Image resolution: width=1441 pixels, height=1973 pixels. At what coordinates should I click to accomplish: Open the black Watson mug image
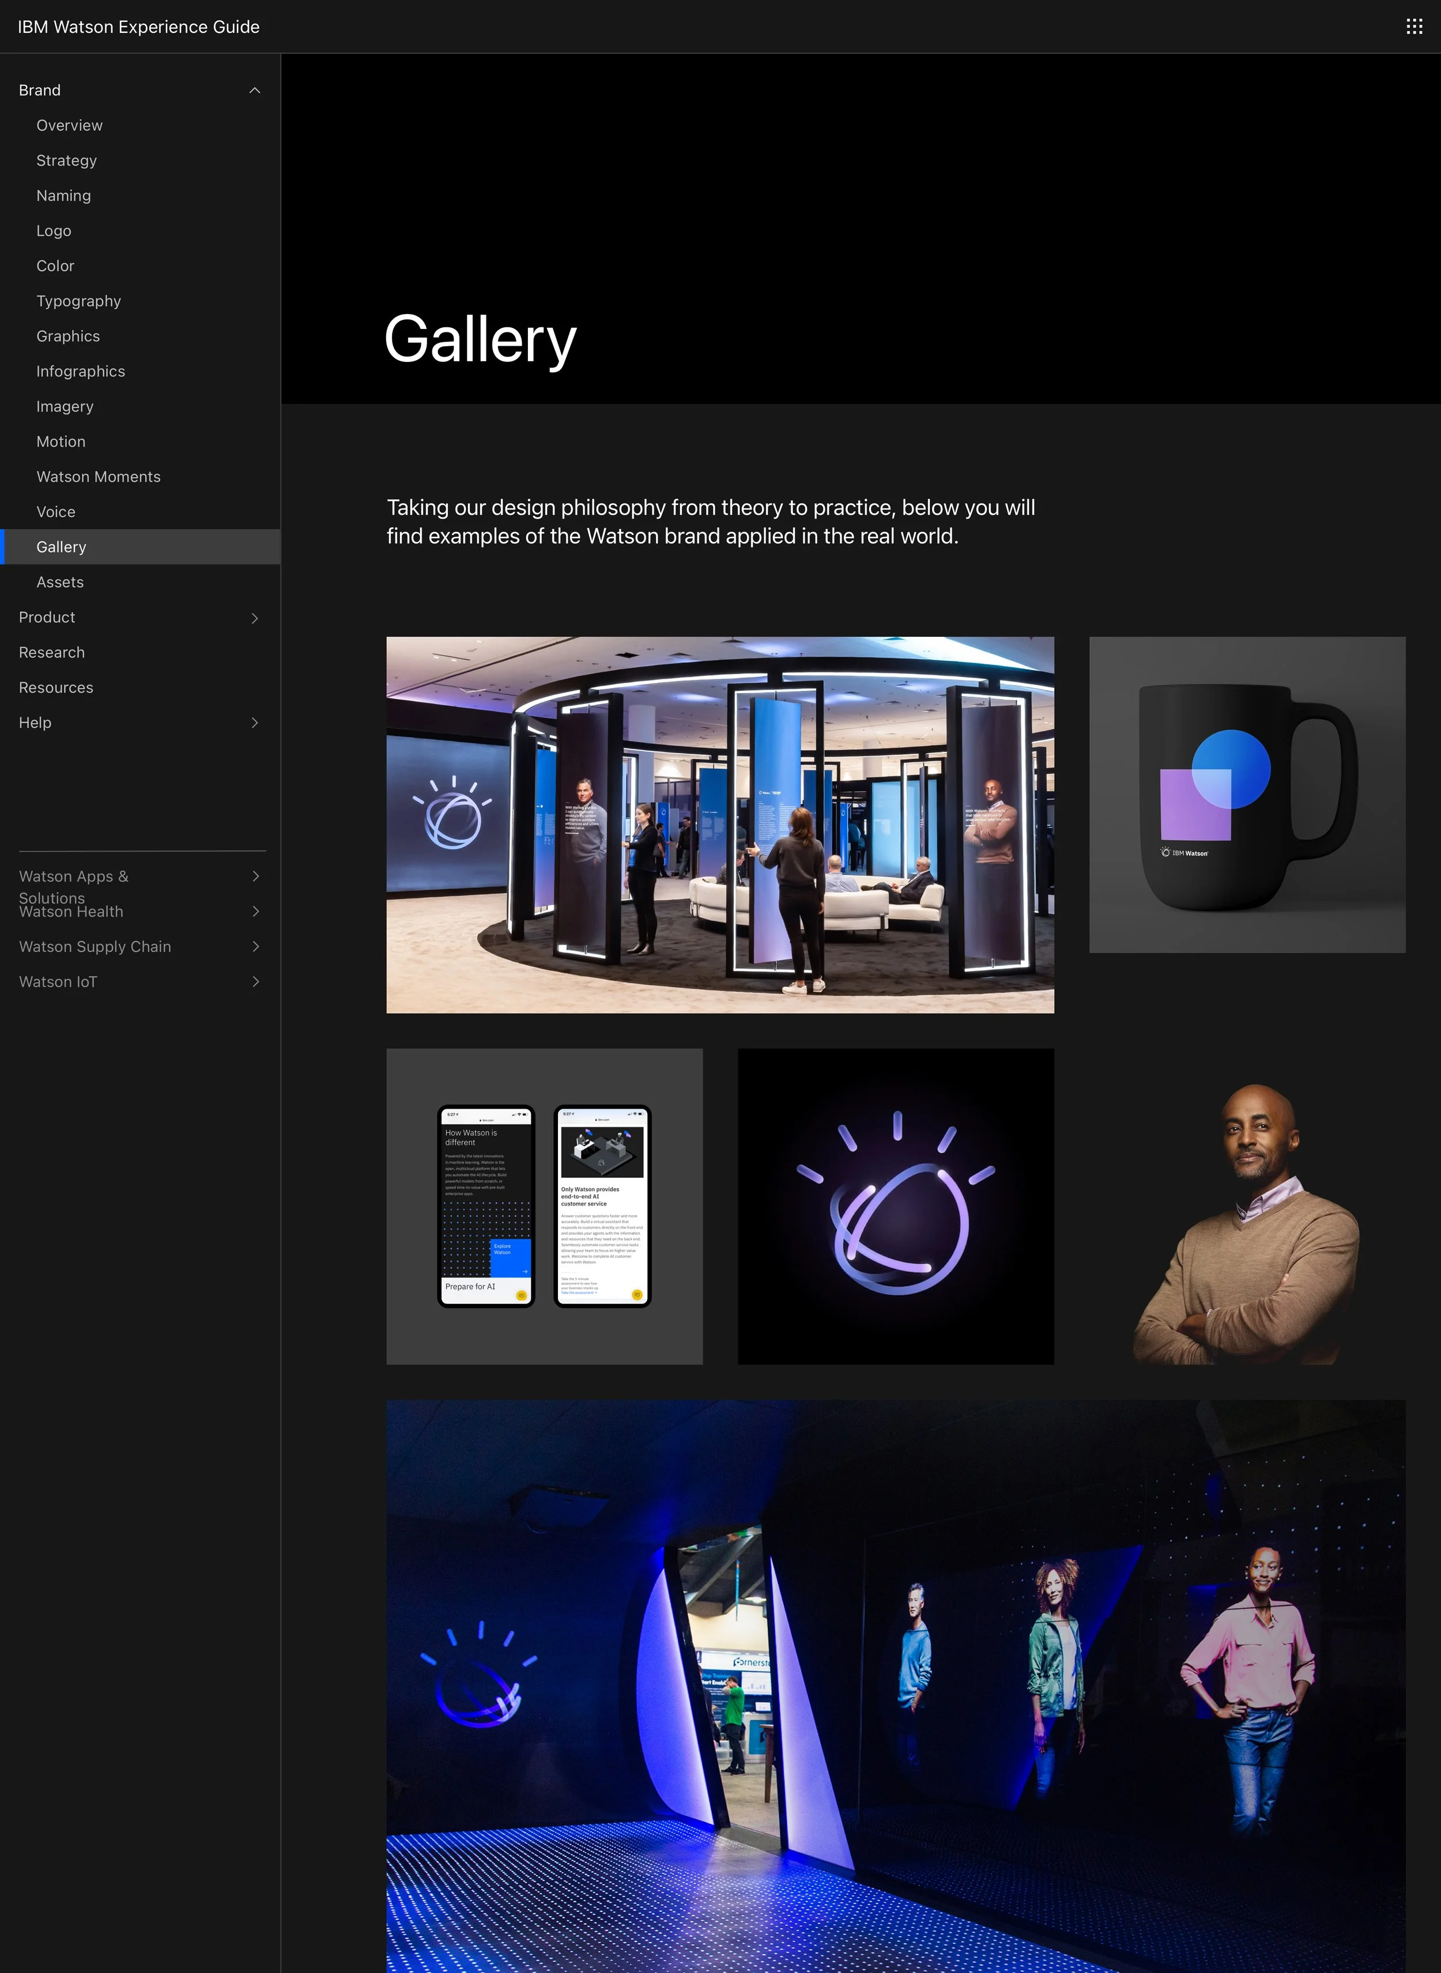pos(1247,794)
